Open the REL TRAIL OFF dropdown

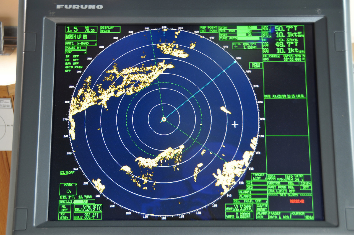250,201
